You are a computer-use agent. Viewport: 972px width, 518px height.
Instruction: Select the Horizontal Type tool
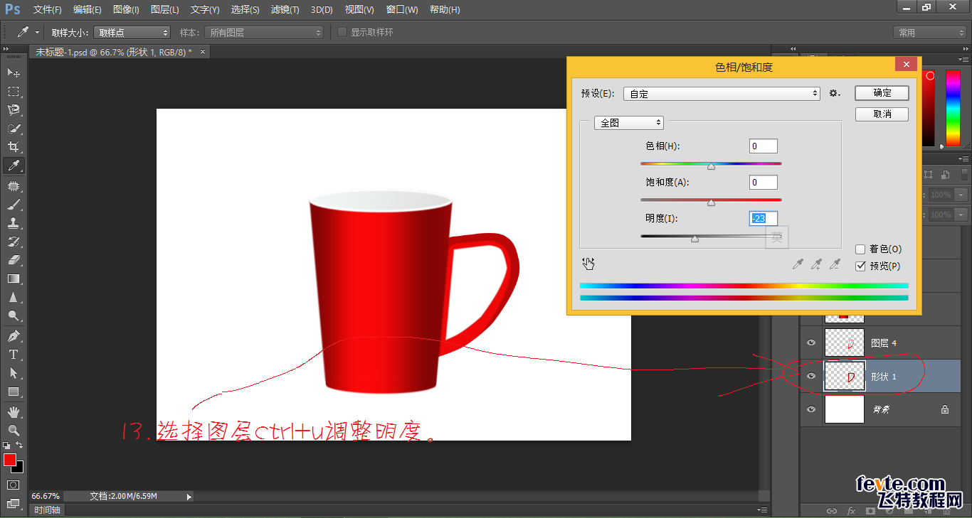[x=14, y=354]
